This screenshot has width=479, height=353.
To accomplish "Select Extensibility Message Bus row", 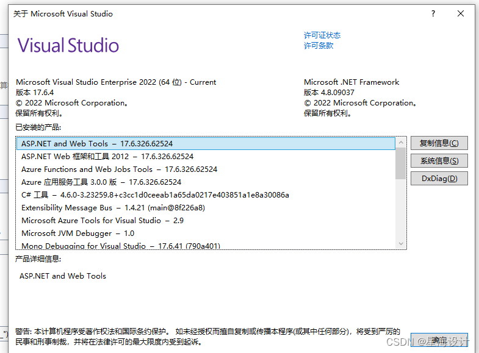I will pyautogui.click(x=206, y=208).
